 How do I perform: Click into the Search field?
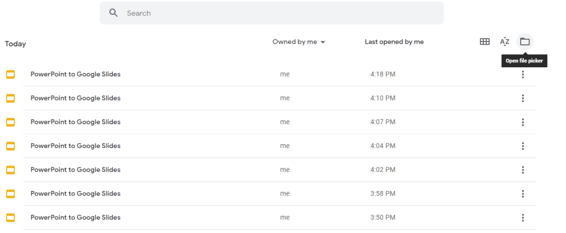(271, 13)
